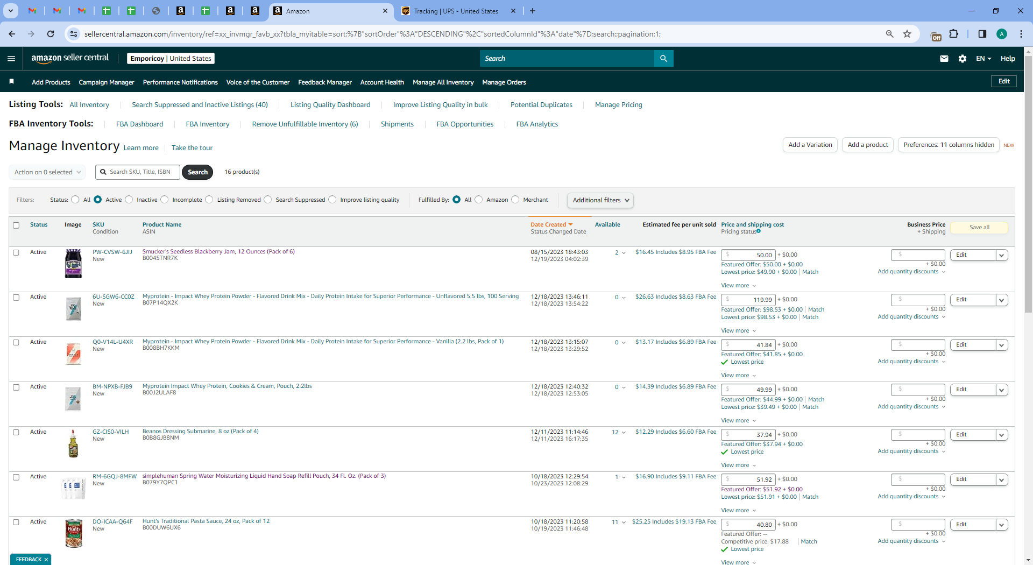Open the Action on 0 selected dropdown
The image size is (1033, 565).
coord(47,172)
